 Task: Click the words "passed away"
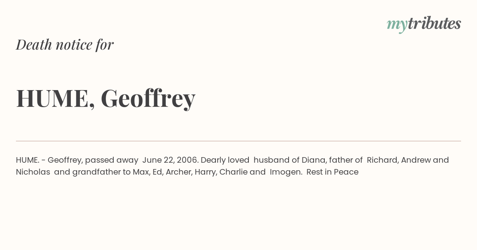pos(112,160)
